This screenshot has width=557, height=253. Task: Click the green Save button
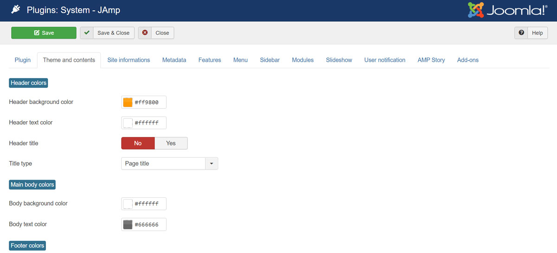pos(44,33)
